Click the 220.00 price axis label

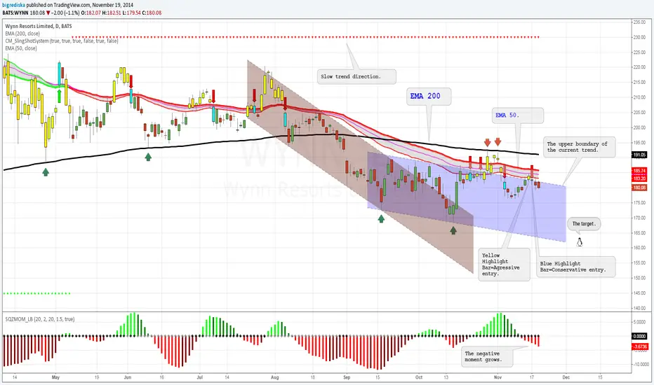(639, 67)
